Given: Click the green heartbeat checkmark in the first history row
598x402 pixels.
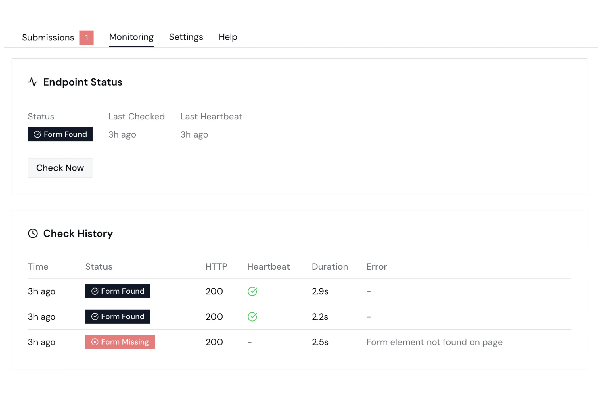Looking at the screenshot, I should pos(252,291).
